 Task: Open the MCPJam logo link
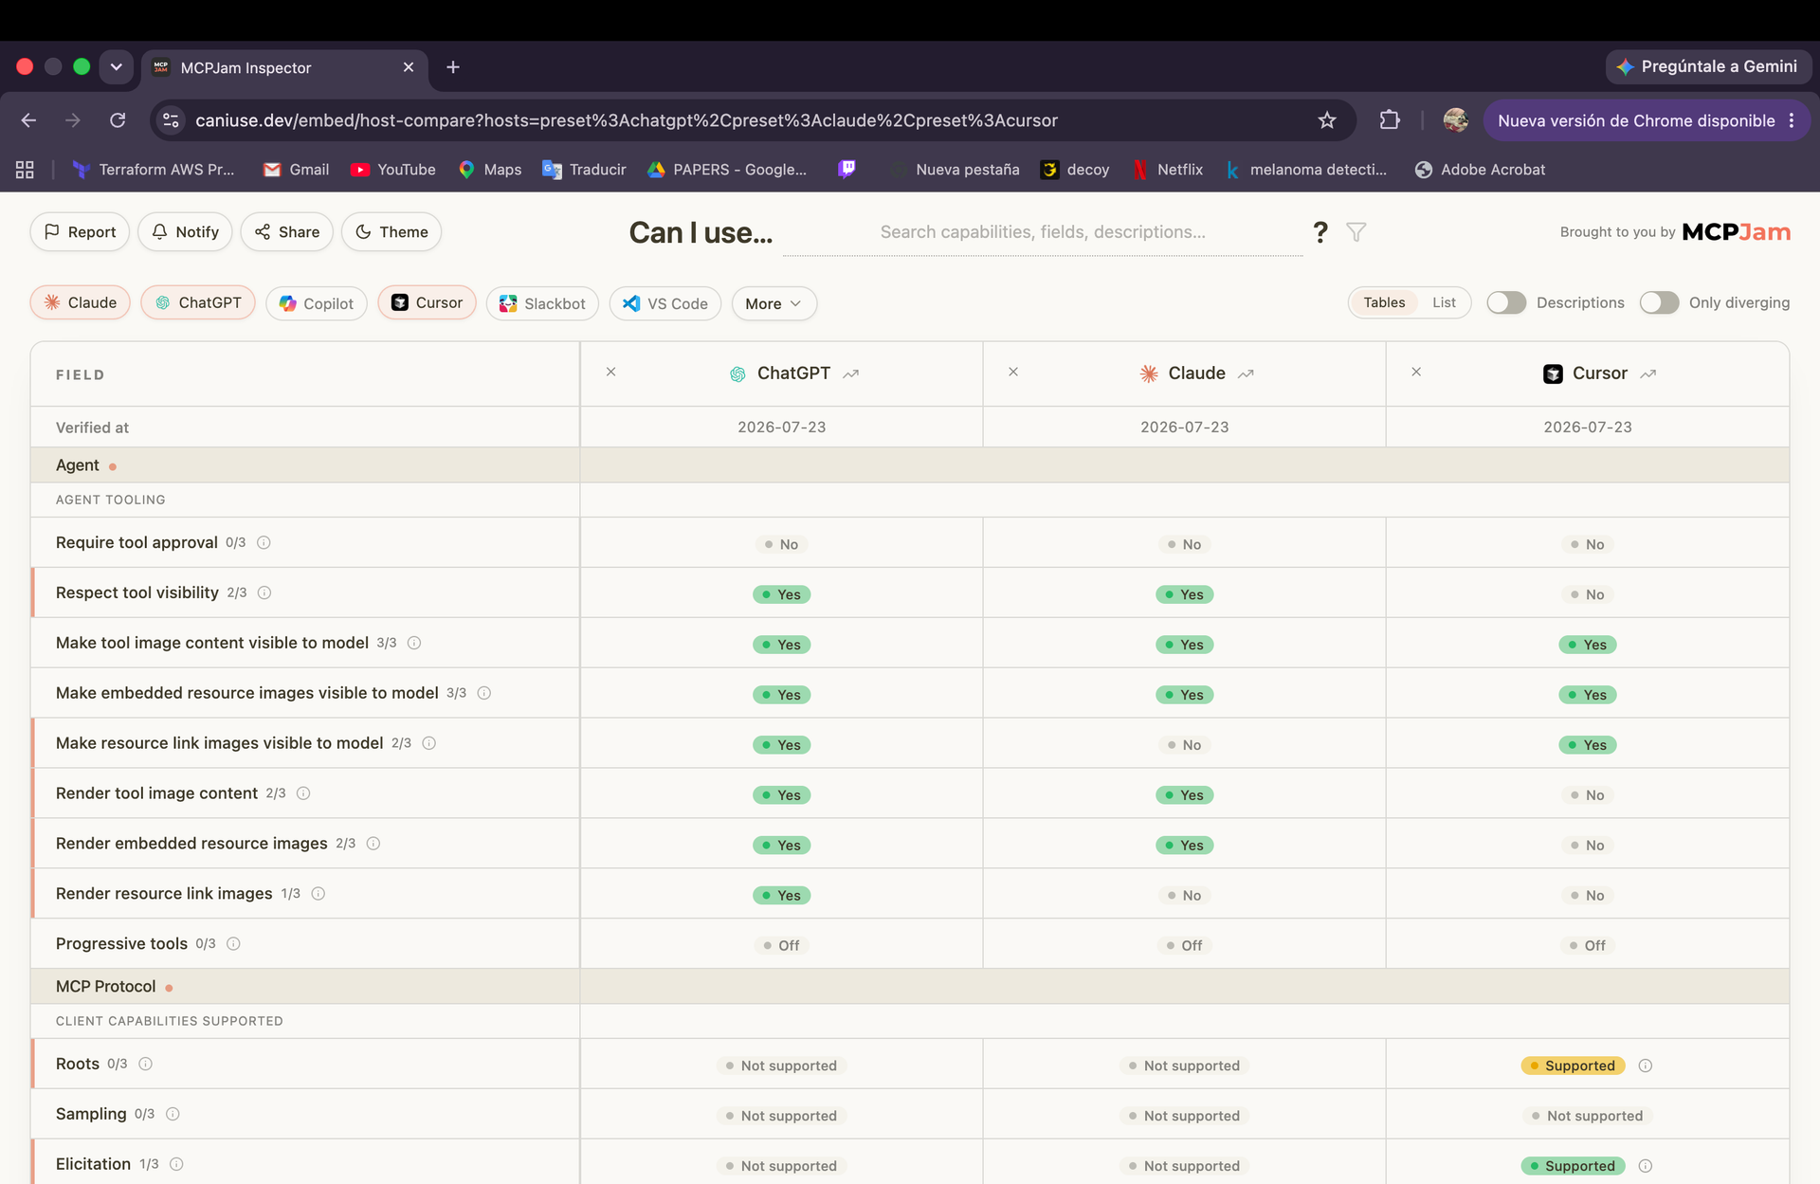[x=1736, y=232]
